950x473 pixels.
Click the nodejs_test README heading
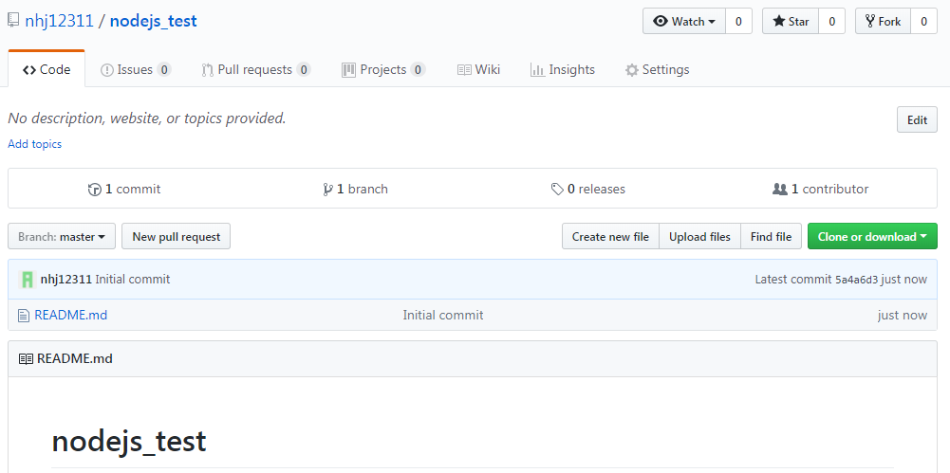tap(129, 441)
